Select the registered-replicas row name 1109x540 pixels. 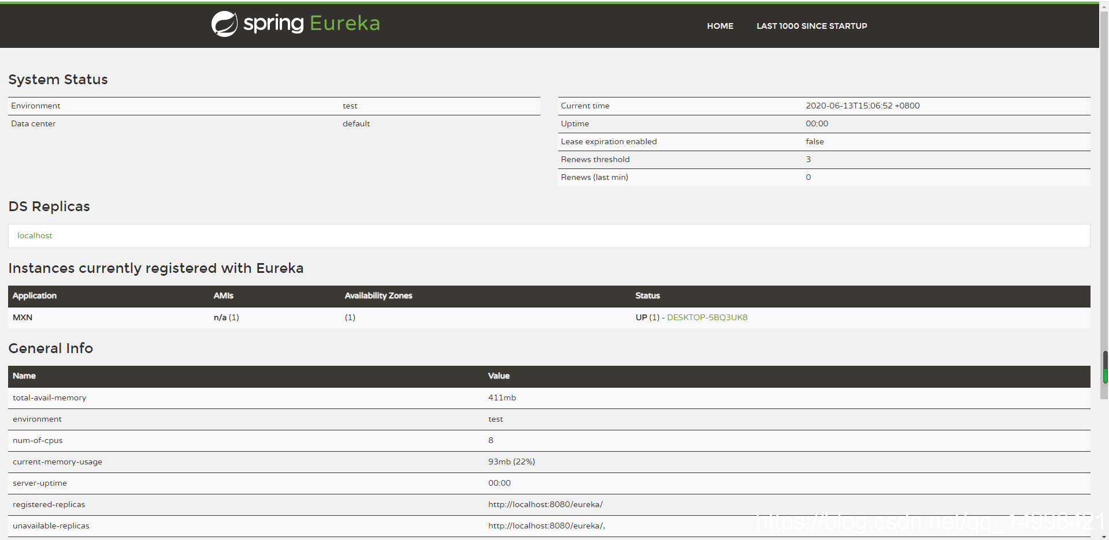49,504
